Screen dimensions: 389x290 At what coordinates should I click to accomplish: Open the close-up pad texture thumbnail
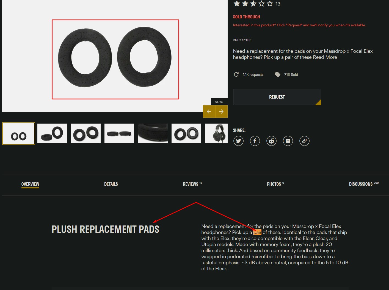click(153, 133)
